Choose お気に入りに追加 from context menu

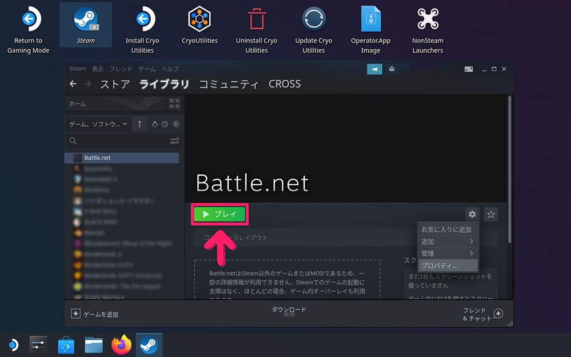click(x=448, y=229)
